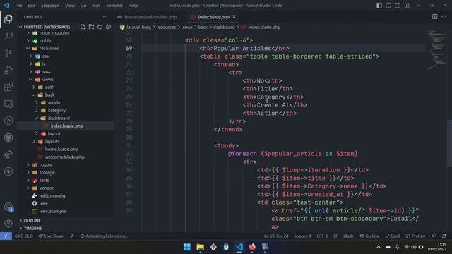Show errors and warnings in status bar
The width and height of the screenshot is (452, 254).
pyautogui.click(x=24, y=236)
